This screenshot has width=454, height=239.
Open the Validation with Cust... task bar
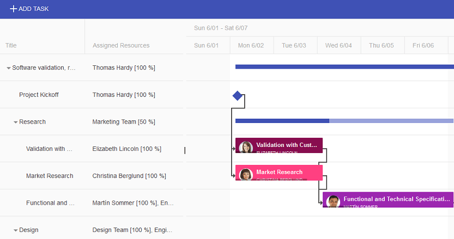click(279, 145)
